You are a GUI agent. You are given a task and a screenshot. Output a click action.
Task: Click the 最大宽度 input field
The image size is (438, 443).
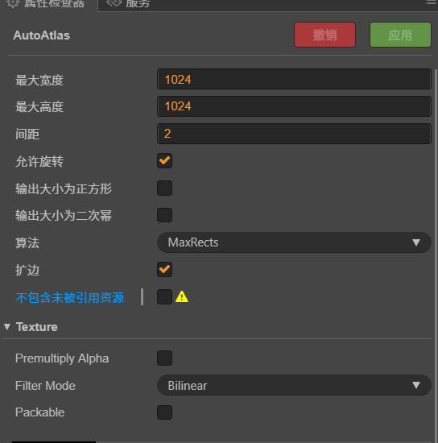point(294,79)
